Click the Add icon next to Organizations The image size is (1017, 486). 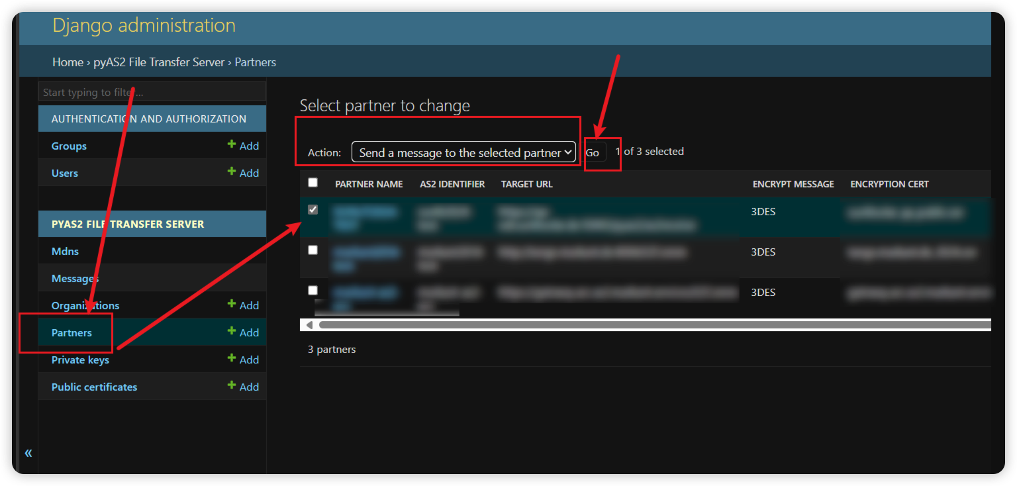coord(243,305)
